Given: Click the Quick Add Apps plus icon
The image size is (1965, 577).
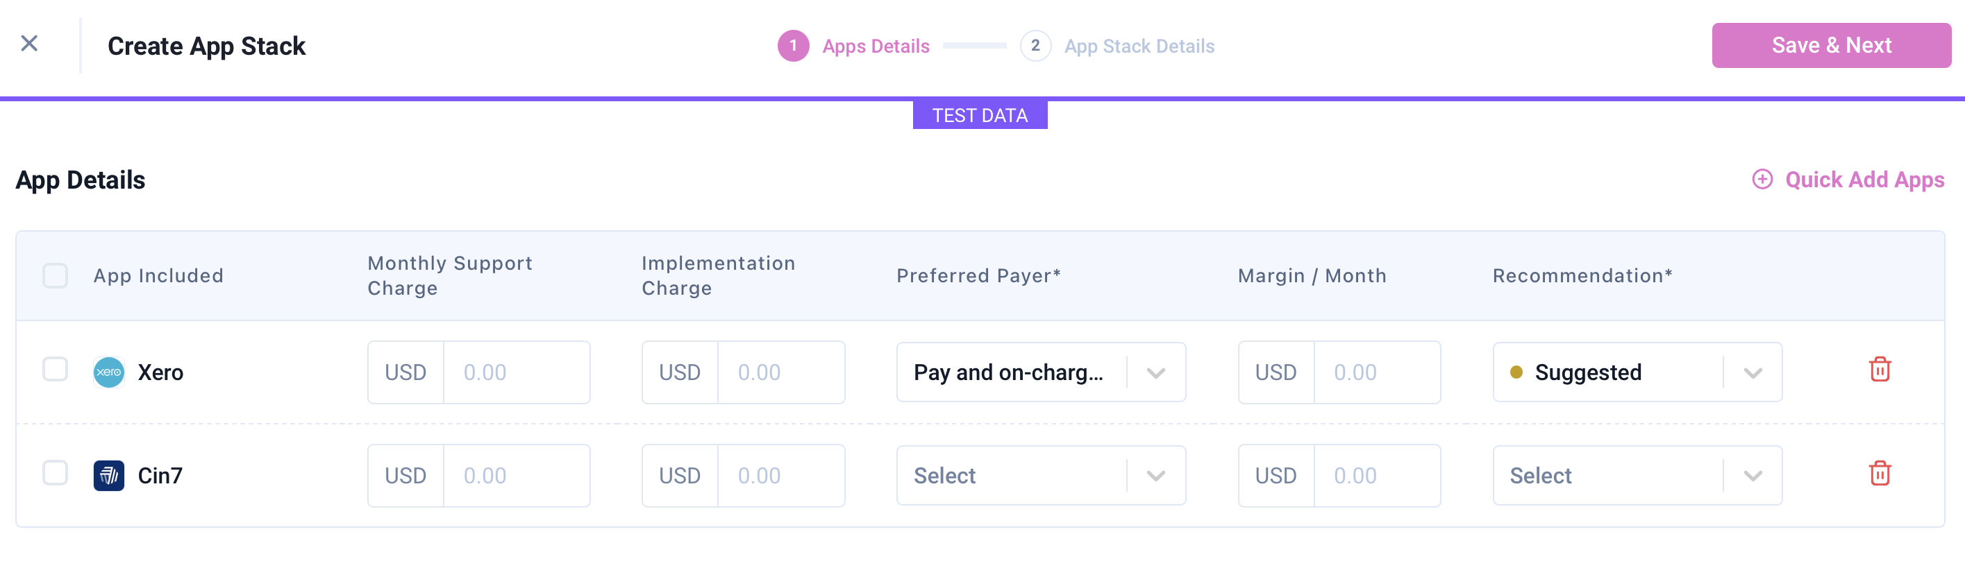Looking at the screenshot, I should [x=1762, y=179].
